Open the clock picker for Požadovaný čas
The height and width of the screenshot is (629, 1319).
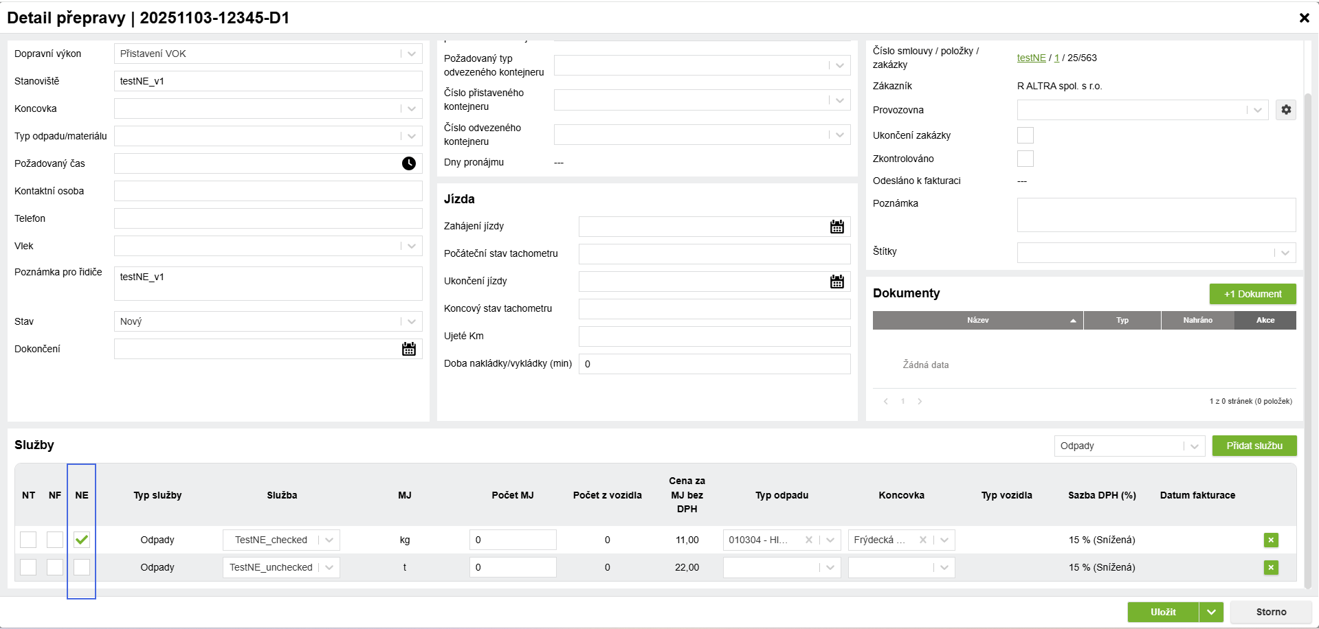(408, 163)
